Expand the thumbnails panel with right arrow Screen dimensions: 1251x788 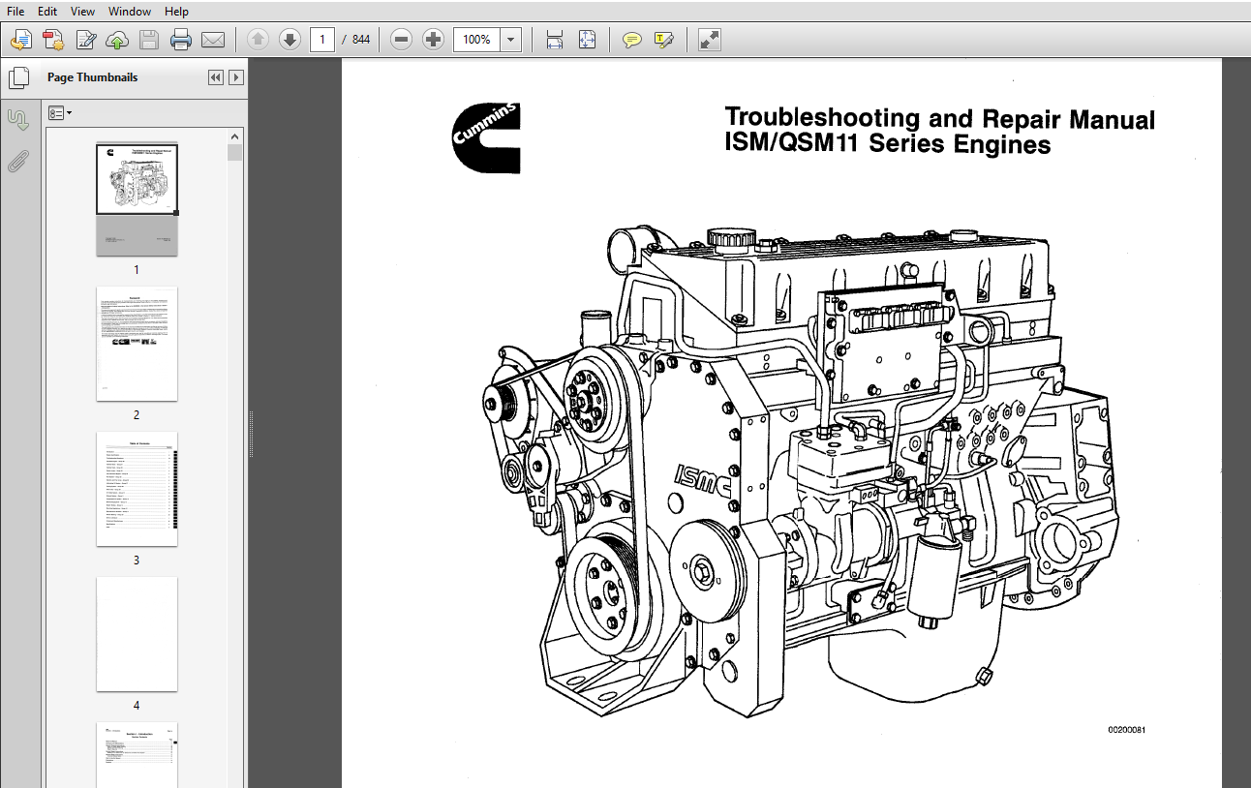[x=235, y=77]
